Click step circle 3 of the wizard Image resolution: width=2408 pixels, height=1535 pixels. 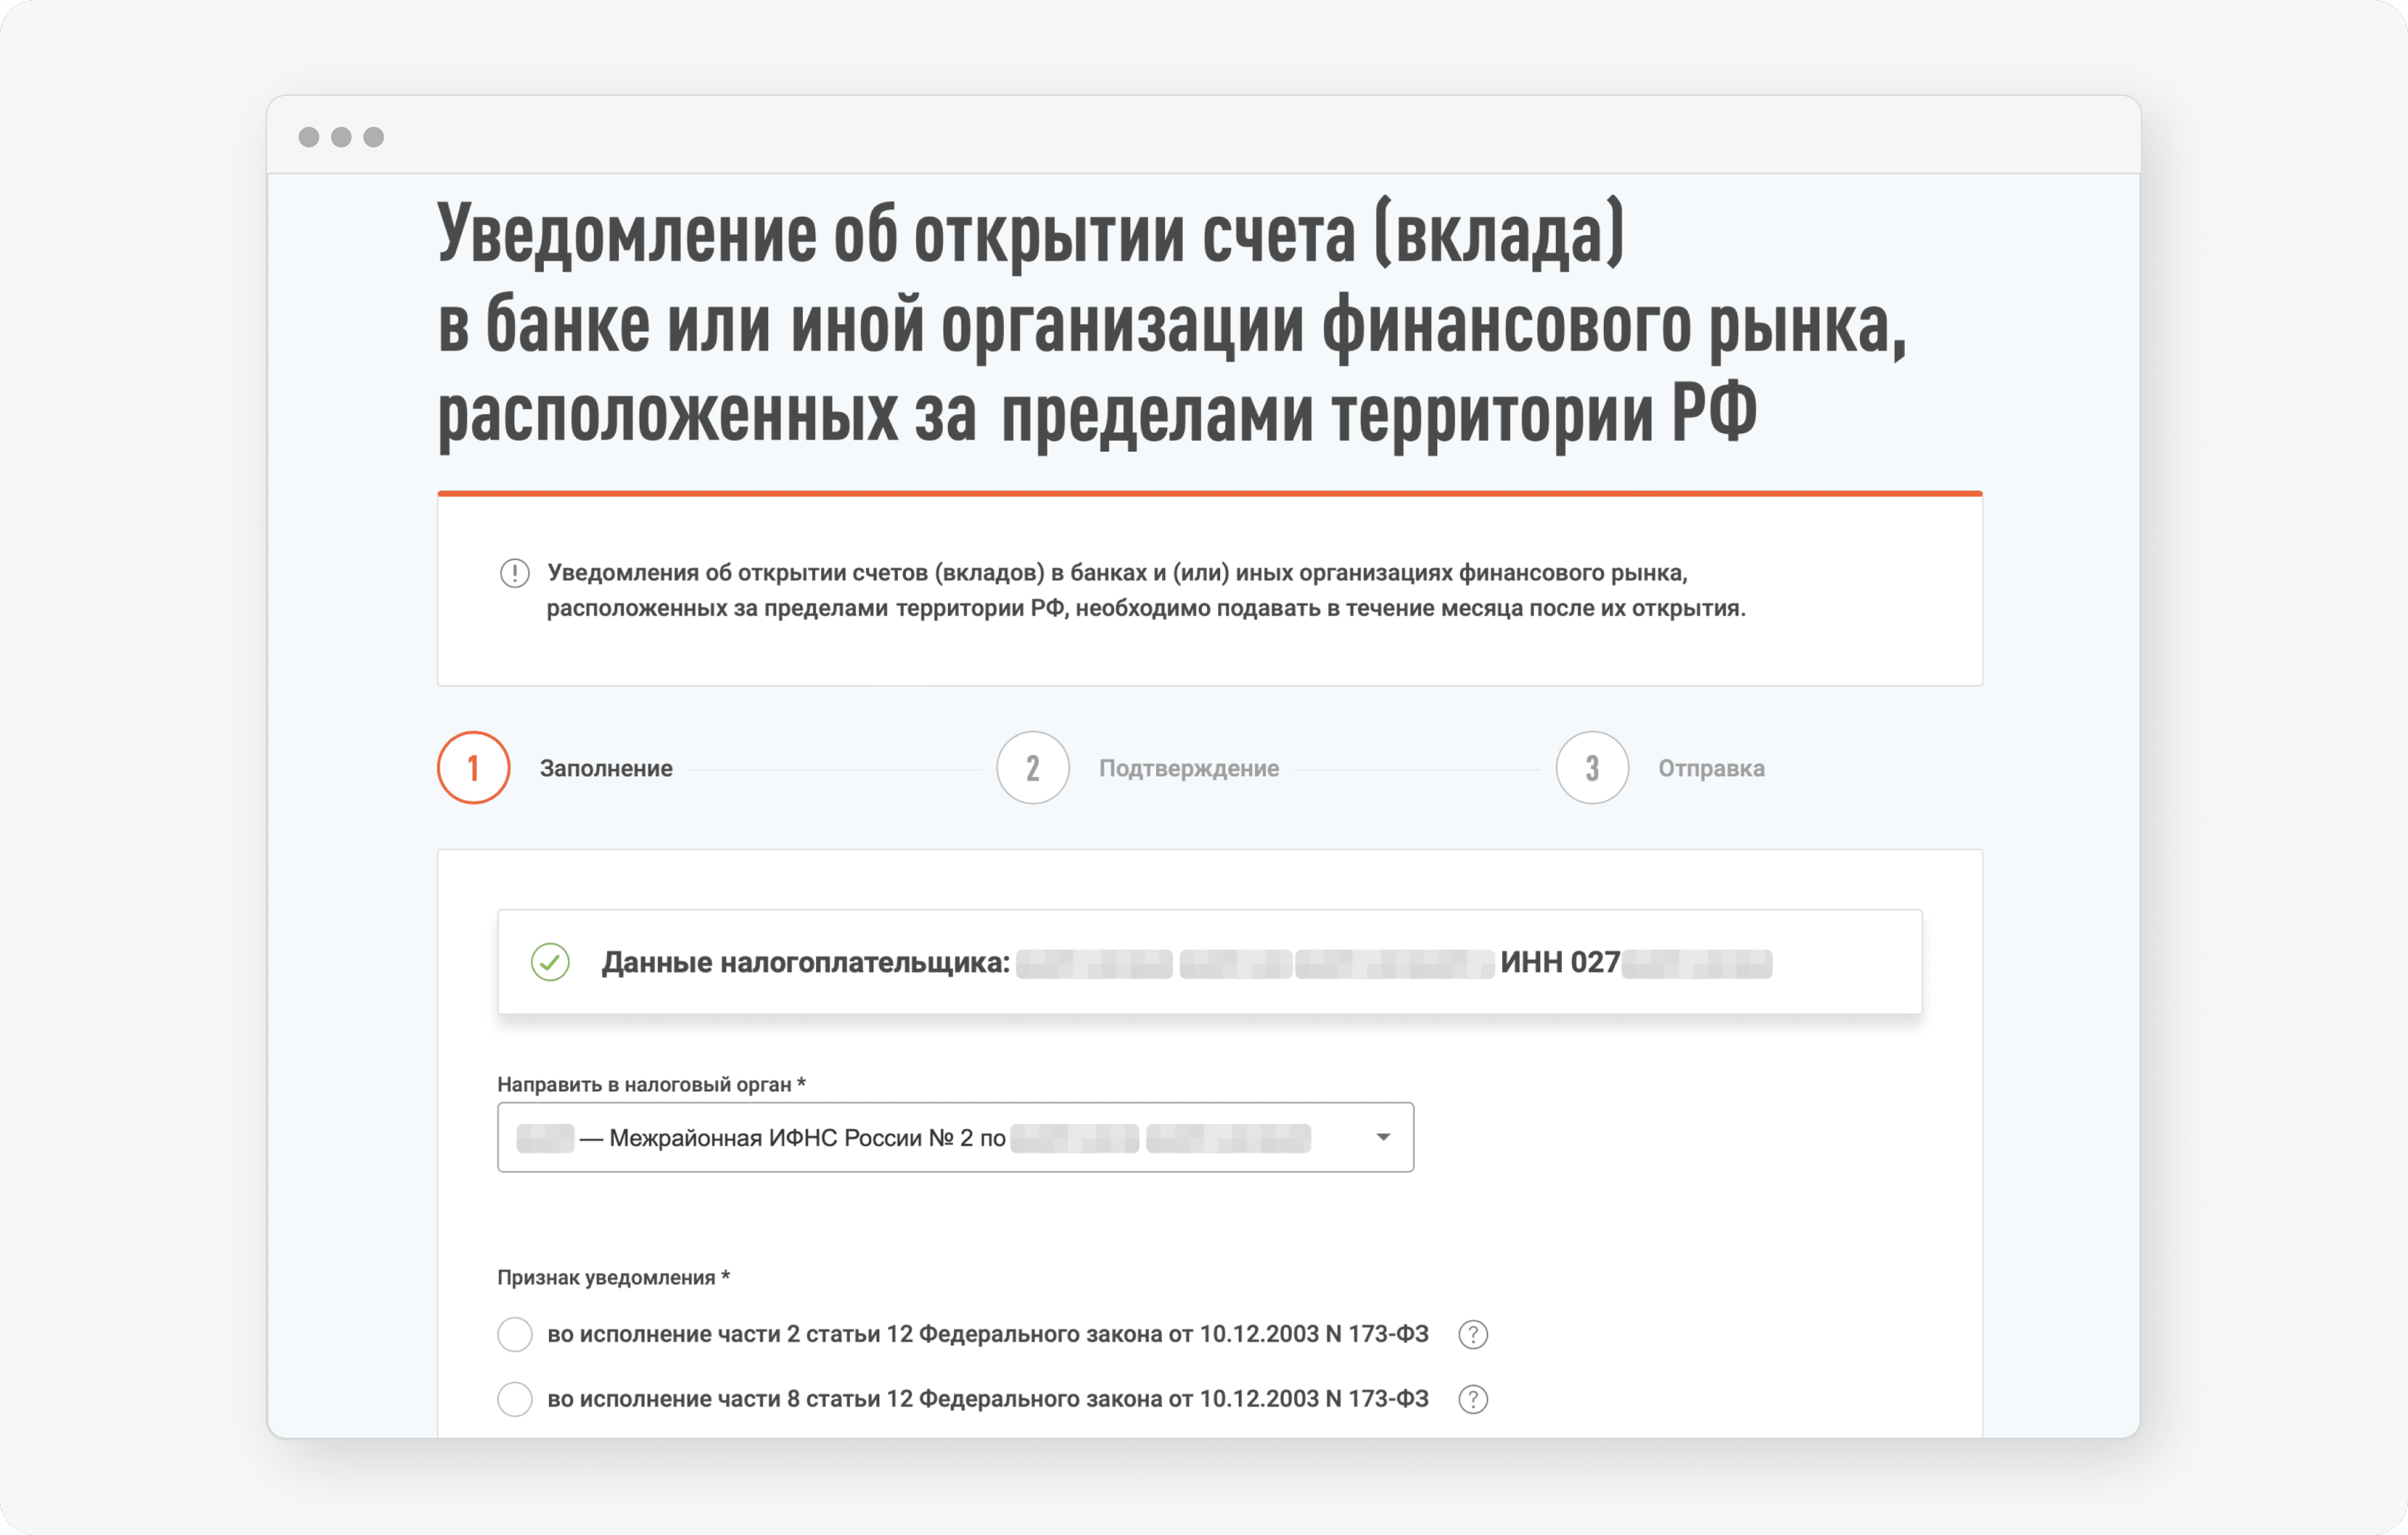[1591, 768]
